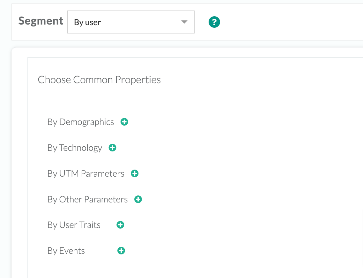The width and height of the screenshot is (363, 278).
Task: Click the dropdown arrow next to By user
Action: tap(184, 22)
